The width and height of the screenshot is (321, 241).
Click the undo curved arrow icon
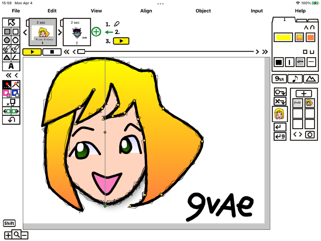tap(11, 120)
